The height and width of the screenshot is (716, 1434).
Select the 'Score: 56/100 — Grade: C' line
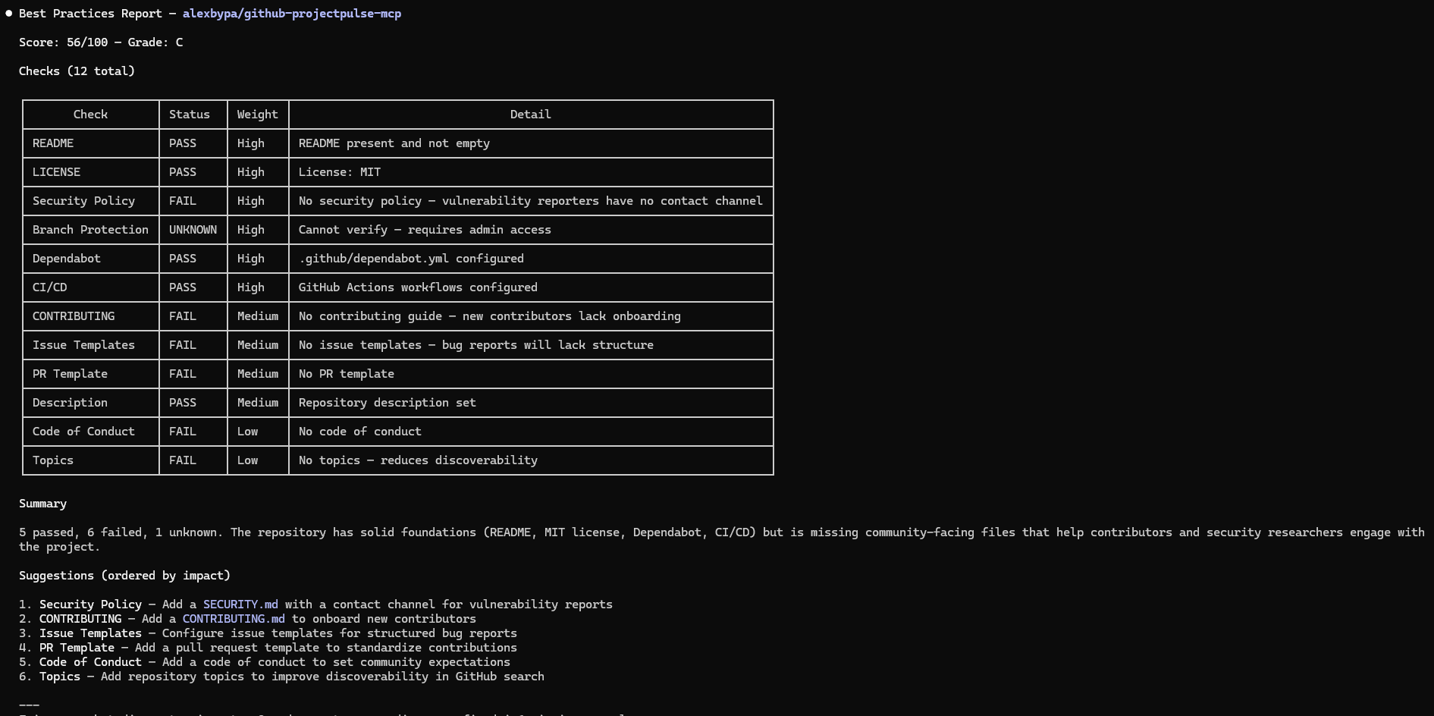tap(101, 42)
